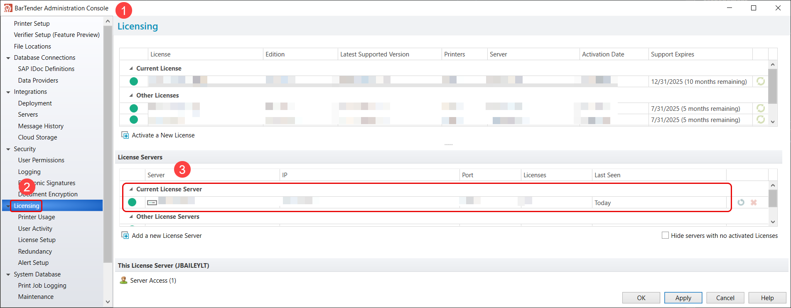
Task: Click down arrow of license list scrollbar
Action: [x=773, y=122]
